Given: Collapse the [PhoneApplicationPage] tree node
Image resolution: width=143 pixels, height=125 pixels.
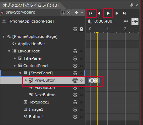Looking at the screenshot, I should (x=3, y=37).
